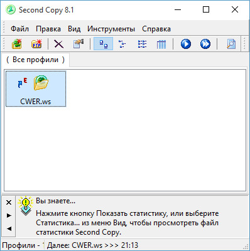
Task: Show the previous tip with the left arrow
Action: pyautogui.click(x=9, y=228)
